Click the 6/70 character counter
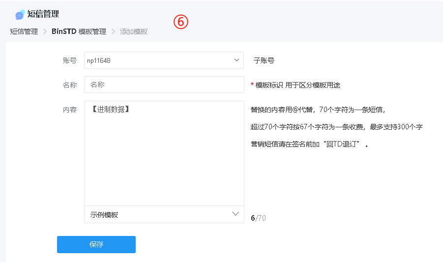This screenshot has height=262, width=443. (x=258, y=218)
